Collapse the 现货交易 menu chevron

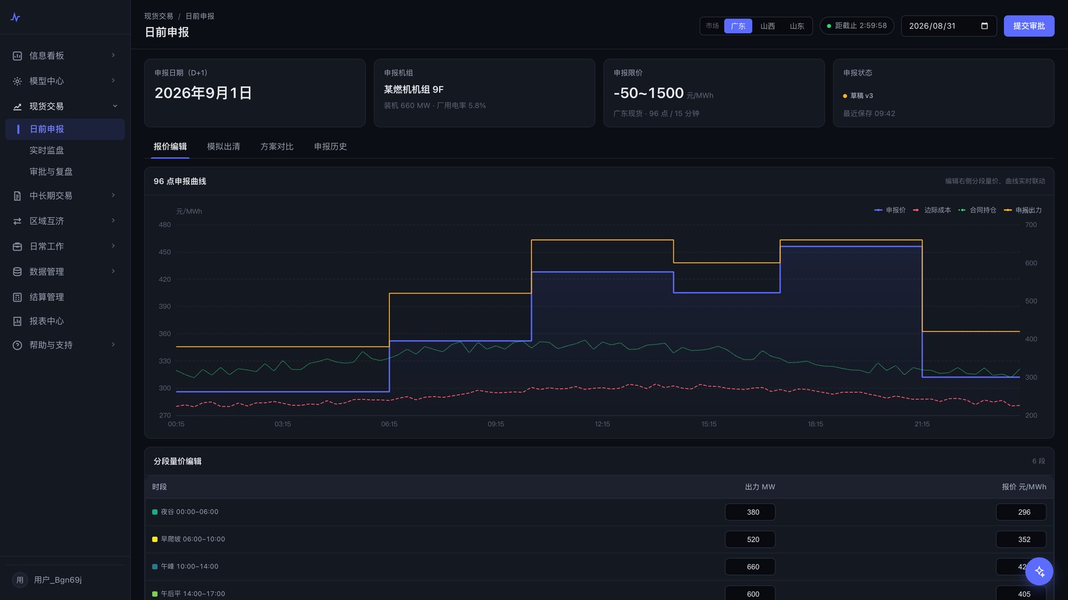pos(115,106)
